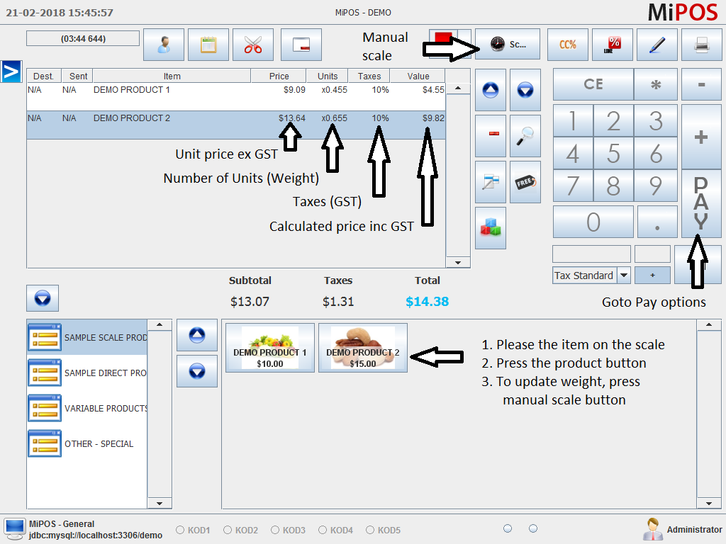This screenshot has height=544, width=726.
Task: Click the 5 key on the keypad
Action: pyautogui.click(x=613, y=153)
